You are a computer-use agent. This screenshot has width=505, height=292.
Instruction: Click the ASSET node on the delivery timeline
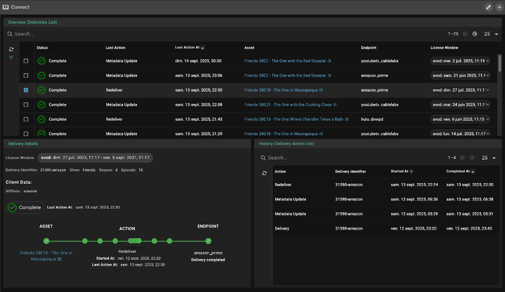pos(46,241)
